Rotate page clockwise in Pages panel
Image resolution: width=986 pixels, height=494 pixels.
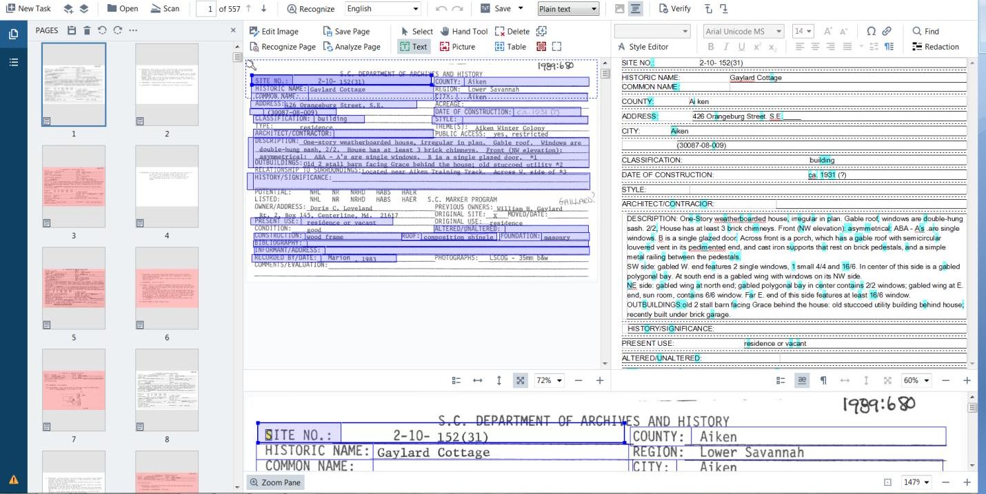[117, 30]
